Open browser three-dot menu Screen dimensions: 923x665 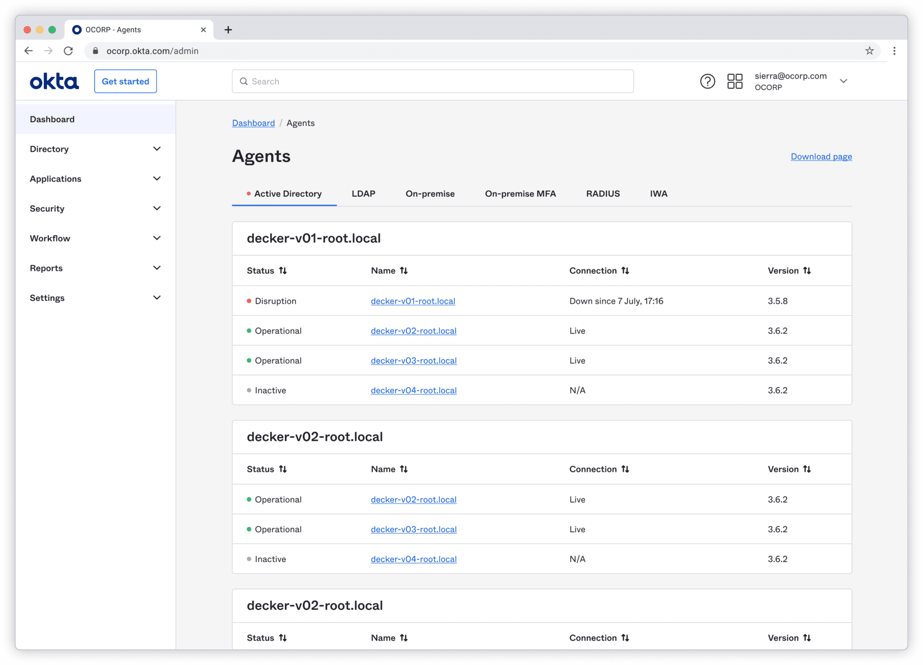894,51
